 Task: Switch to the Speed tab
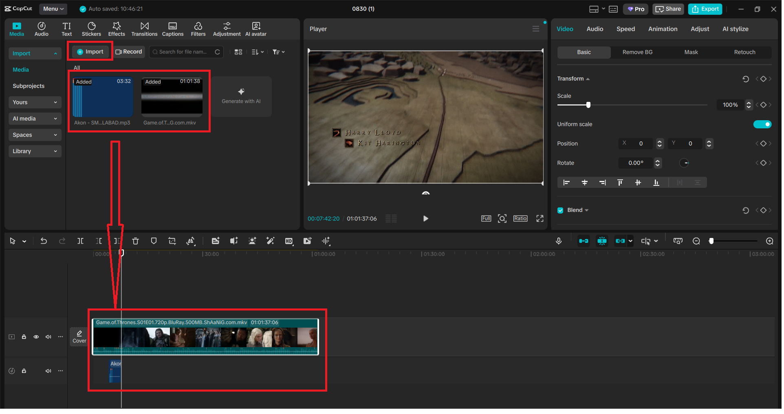pyautogui.click(x=625, y=29)
